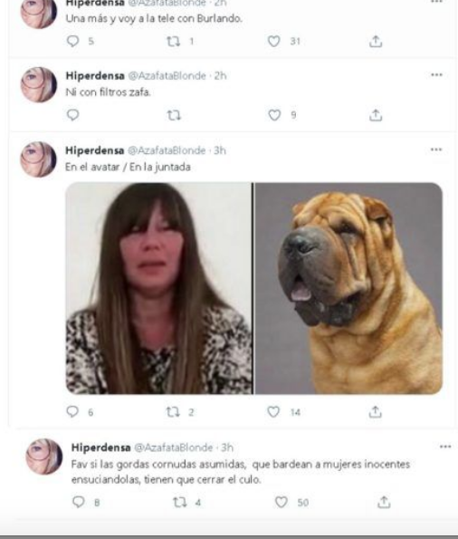This screenshot has height=539, width=458.
Task: Open the Shar Pei dog photo
Action: click(x=348, y=288)
